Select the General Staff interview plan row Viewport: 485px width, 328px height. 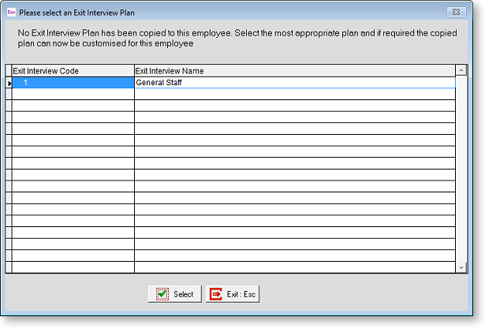(295, 82)
